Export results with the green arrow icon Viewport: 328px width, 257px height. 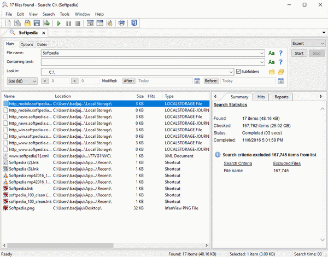pyautogui.click(x=46, y=23)
